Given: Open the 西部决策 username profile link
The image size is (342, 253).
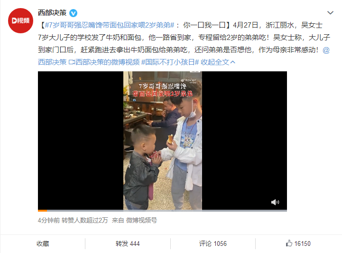Looking at the screenshot, I should click(52, 13).
